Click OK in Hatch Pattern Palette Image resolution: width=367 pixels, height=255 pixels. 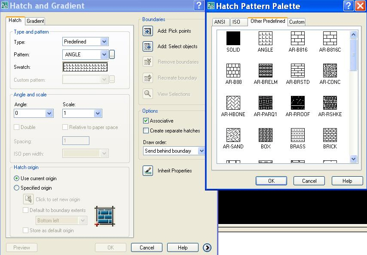[271, 181]
